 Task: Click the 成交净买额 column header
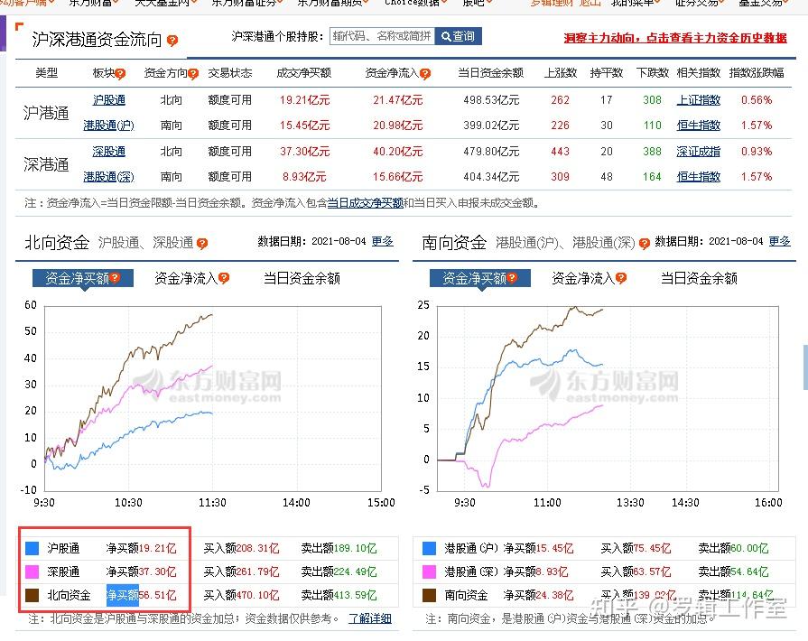point(304,73)
